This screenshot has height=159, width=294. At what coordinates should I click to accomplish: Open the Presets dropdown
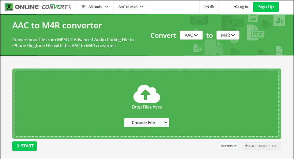click(x=228, y=146)
